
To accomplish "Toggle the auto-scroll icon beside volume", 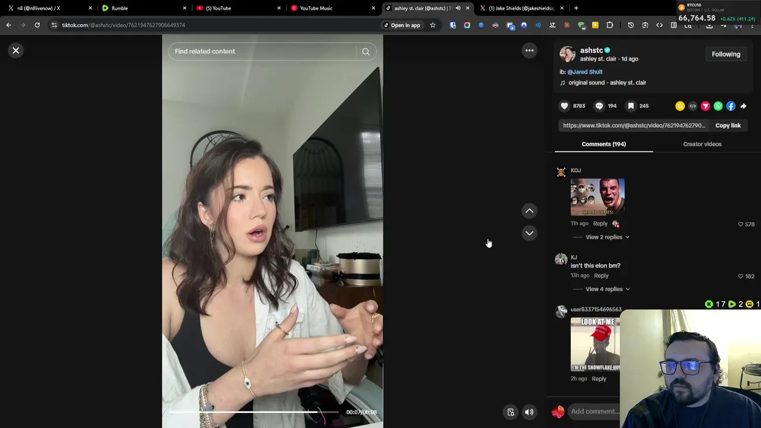I will click(x=511, y=412).
